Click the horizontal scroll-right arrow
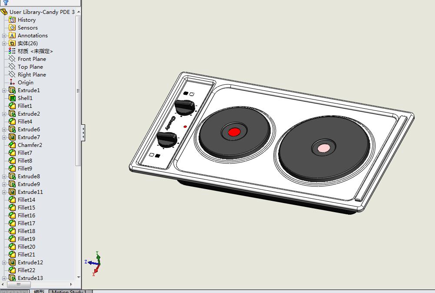435x293 pixels. coord(71,284)
